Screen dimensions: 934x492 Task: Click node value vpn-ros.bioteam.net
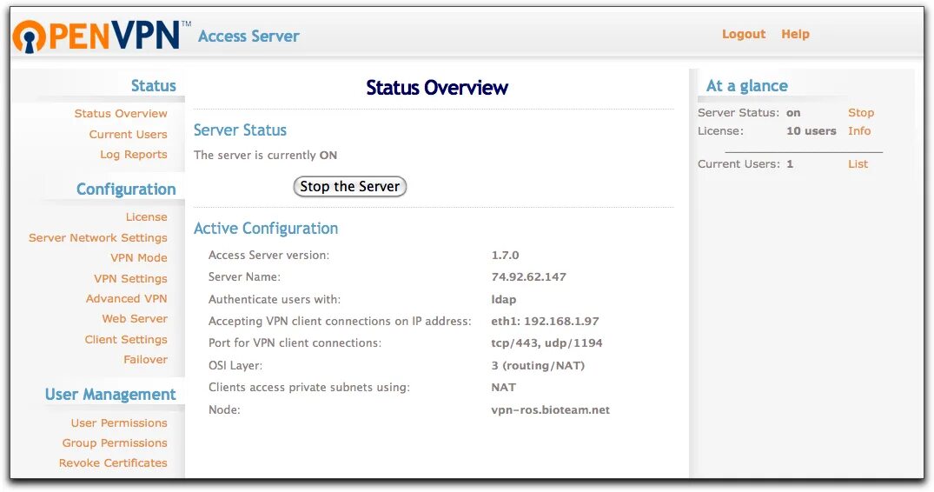(x=550, y=409)
